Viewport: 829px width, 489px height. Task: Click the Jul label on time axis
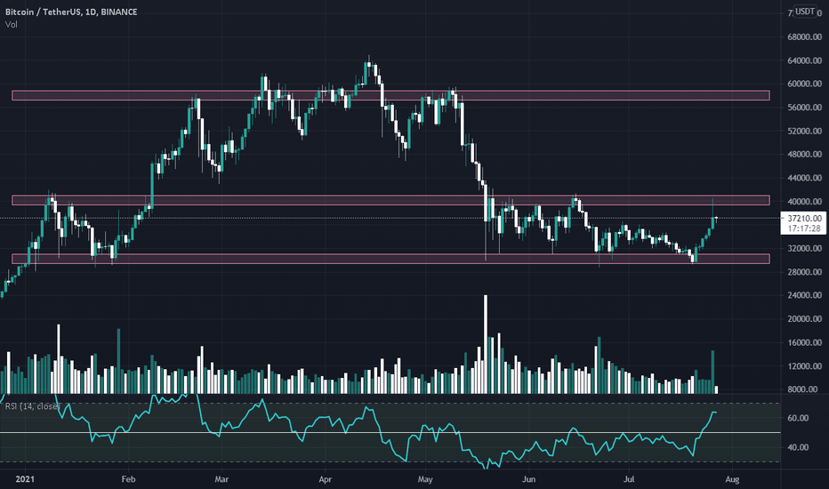629,479
